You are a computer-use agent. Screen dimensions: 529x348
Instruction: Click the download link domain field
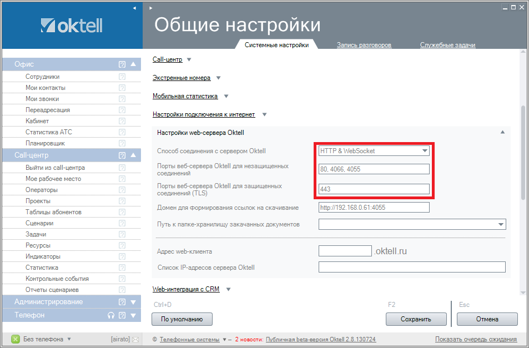374,208
